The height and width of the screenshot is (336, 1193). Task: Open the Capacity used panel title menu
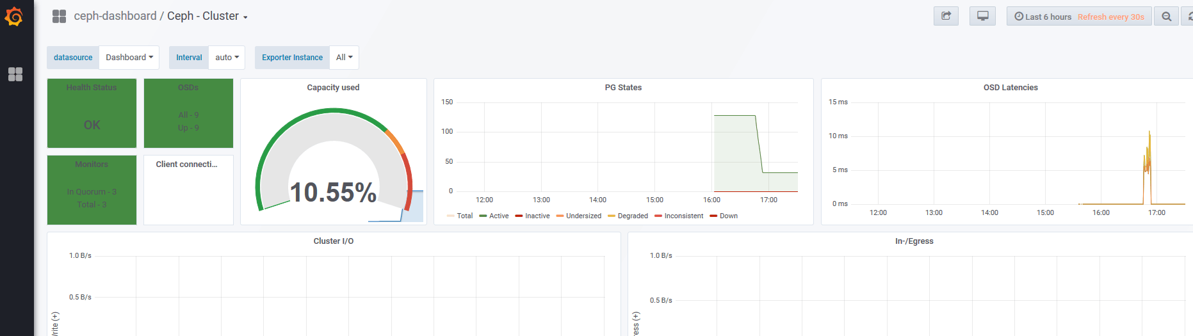[333, 88]
